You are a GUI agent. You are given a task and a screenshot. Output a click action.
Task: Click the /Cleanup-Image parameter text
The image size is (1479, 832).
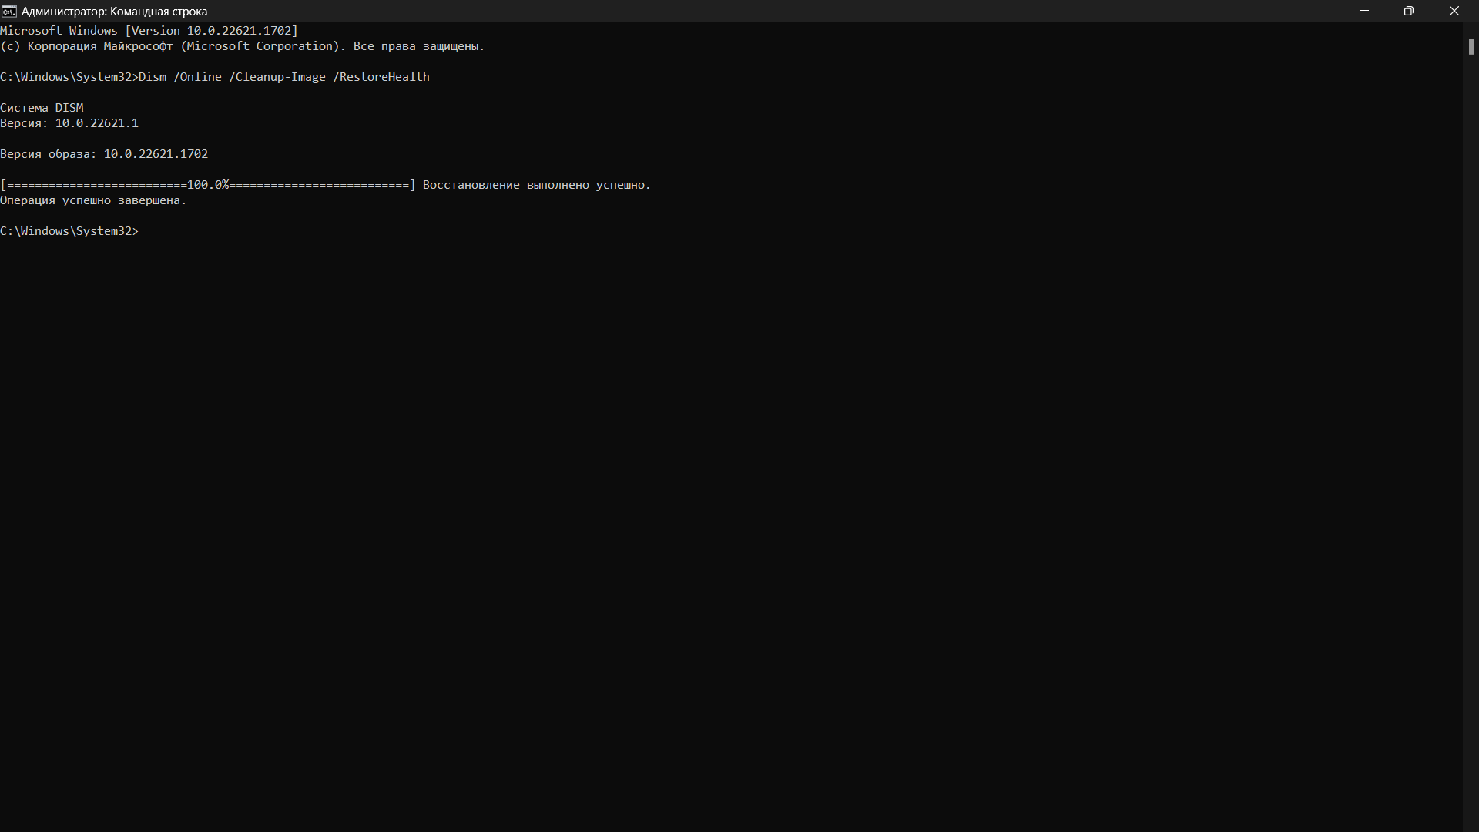(277, 77)
